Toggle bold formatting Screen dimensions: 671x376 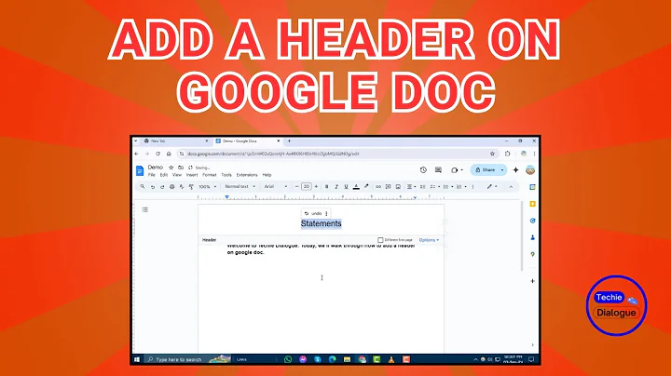coord(326,187)
